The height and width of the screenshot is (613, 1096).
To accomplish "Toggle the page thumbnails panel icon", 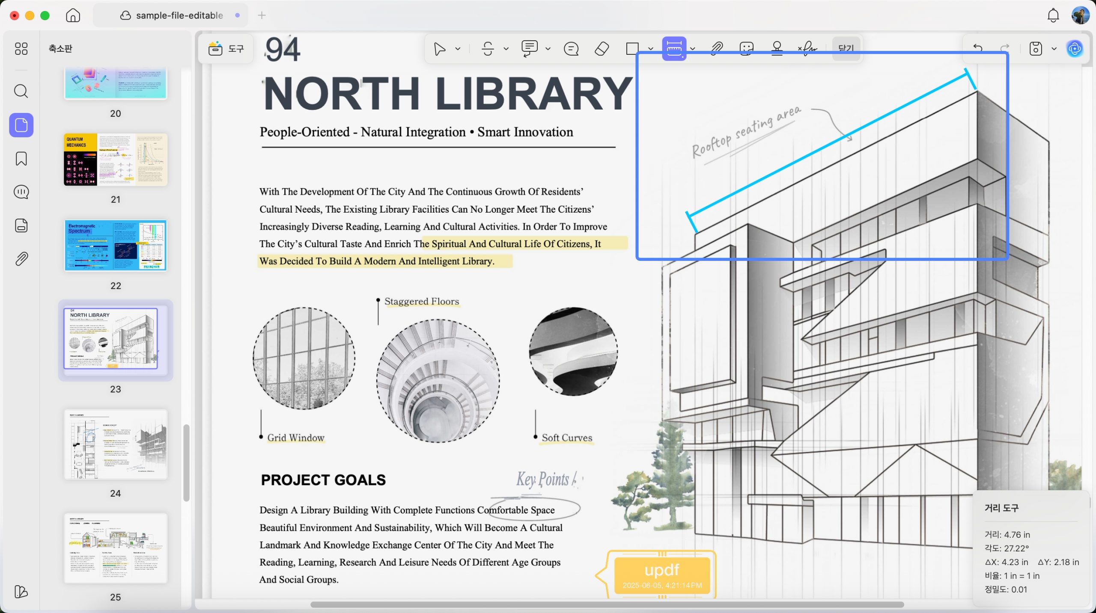I will click(21, 125).
